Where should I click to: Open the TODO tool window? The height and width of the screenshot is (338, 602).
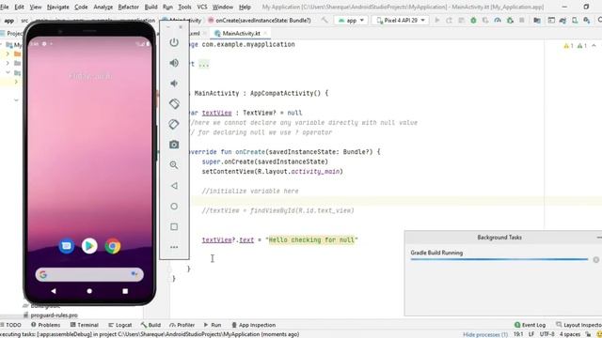pos(10,325)
